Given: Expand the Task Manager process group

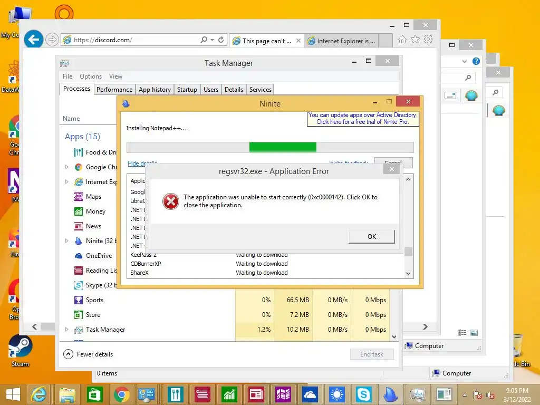Looking at the screenshot, I should coord(66,330).
